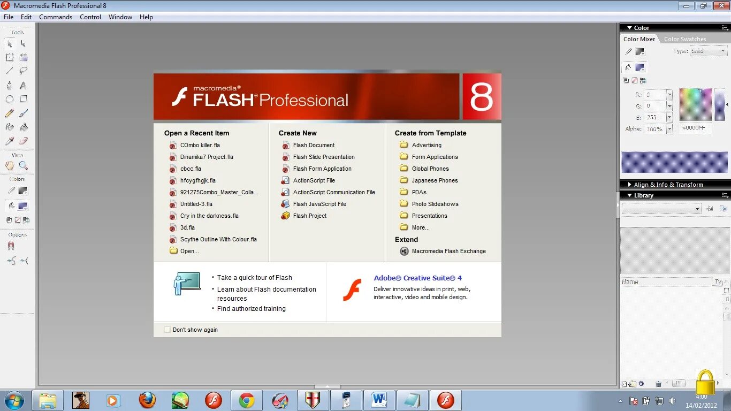
Task: Select the Eraser tool
Action: 24,141
